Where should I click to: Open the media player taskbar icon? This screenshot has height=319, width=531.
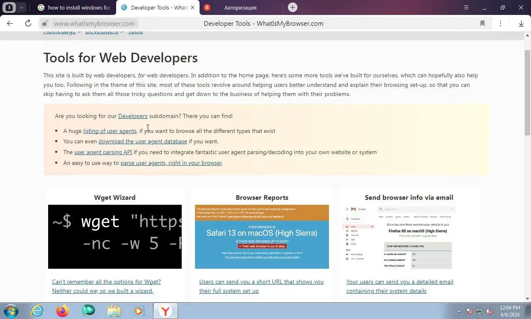point(139,311)
